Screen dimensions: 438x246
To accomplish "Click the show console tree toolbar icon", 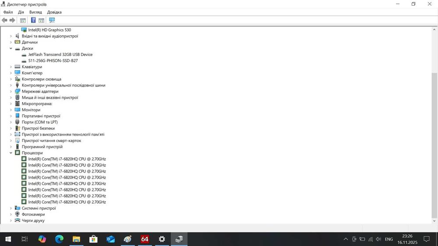I will [x=23, y=20].
